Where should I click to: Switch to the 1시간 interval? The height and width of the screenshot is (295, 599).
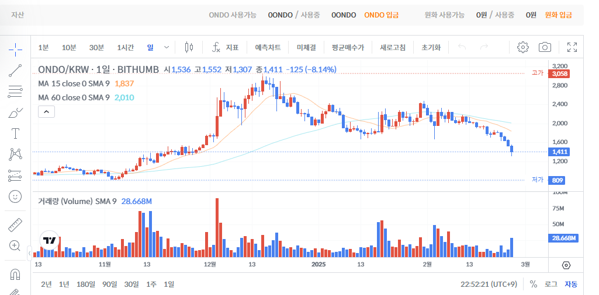click(125, 48)
